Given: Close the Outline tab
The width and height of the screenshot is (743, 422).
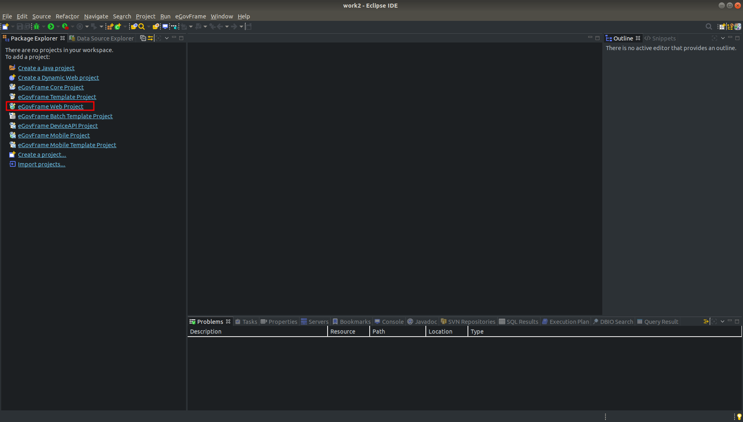Looking at the screenshot, I should pyautogui.click(x=638, y=38).
